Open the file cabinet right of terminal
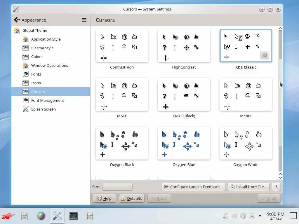 (90, 216)
